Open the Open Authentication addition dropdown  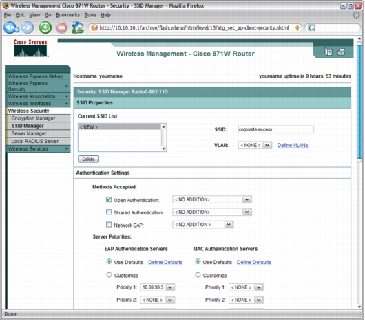point(212,199)
